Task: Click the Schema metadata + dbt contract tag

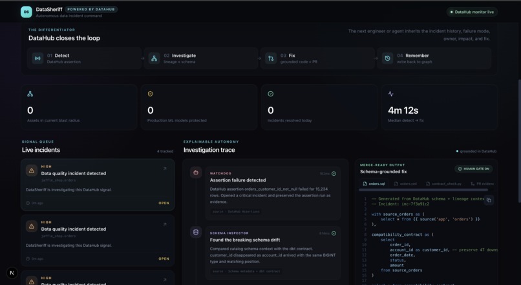Action: [x=246, y=271]
